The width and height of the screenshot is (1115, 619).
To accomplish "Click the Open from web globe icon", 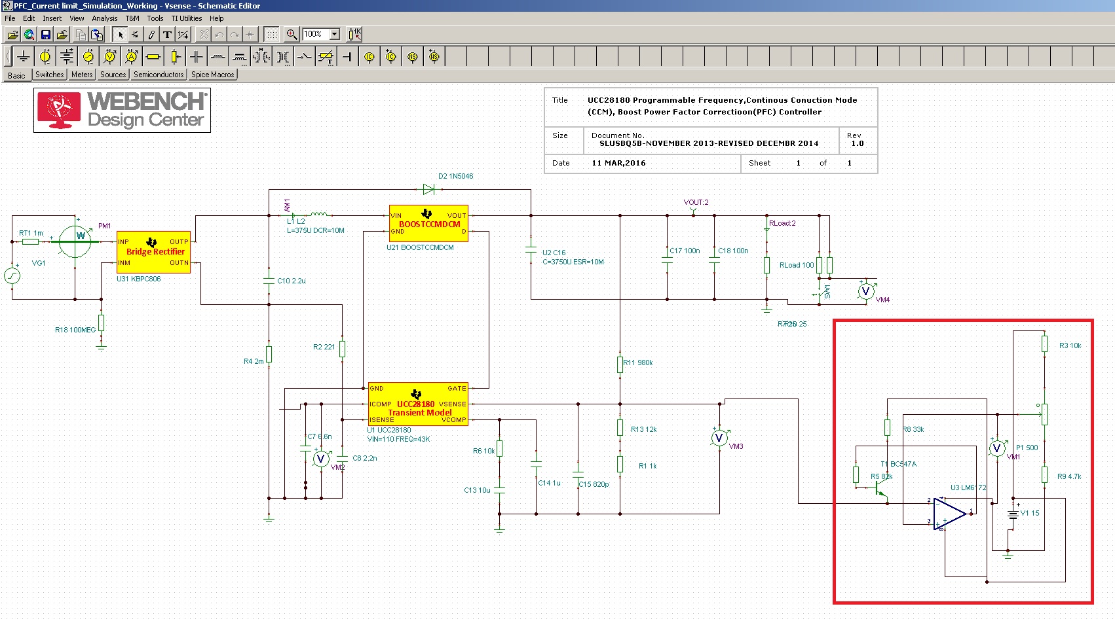I will pyautogui.click(x=29, y=35).
